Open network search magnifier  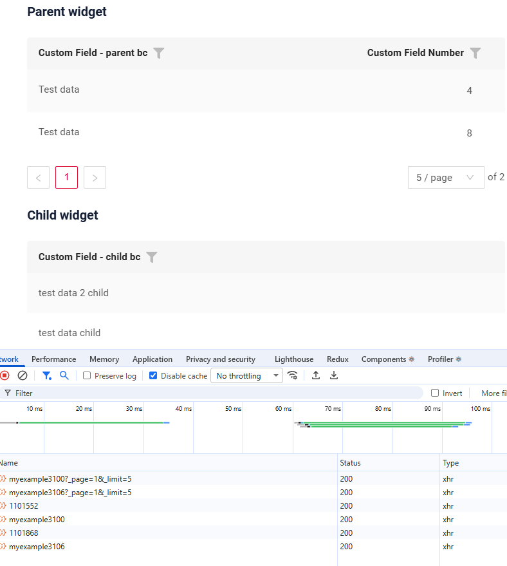[x=64, y=375]
